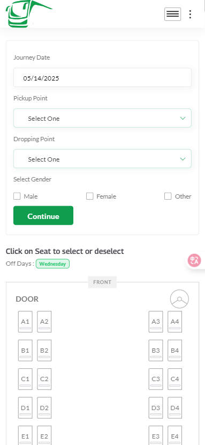Open the hamburger navigation menu
The width and height of the screenshot is (205, 445).
[x=172, y=14]
